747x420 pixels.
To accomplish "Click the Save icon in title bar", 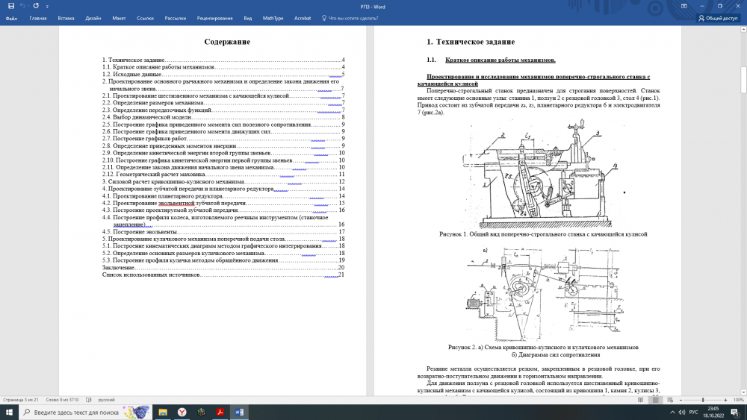I will point(10,5).
